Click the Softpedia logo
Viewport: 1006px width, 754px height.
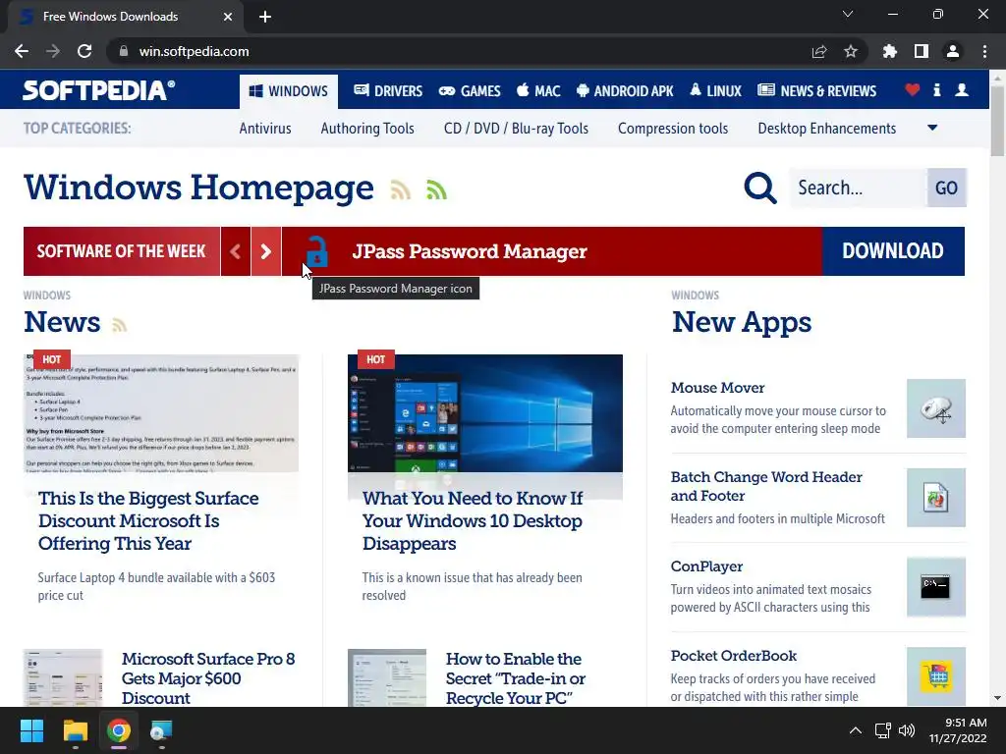point(98,90)
